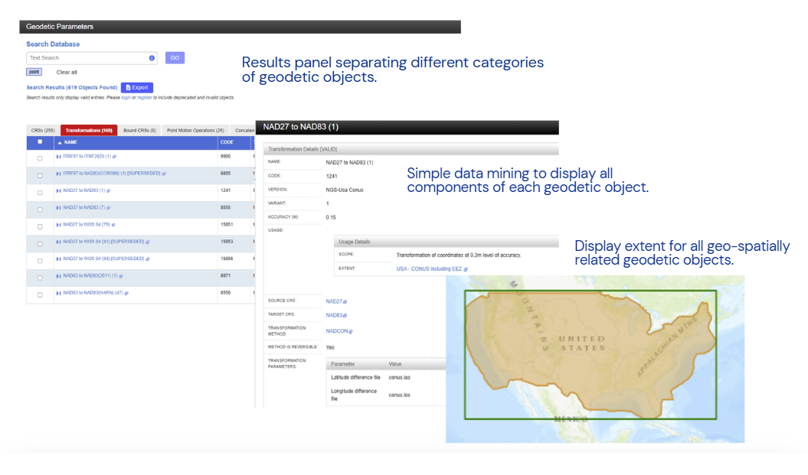Open external link icon after NAD27 to NAD83 (7)
Viewport: 808px width, 475px height.
109,207
